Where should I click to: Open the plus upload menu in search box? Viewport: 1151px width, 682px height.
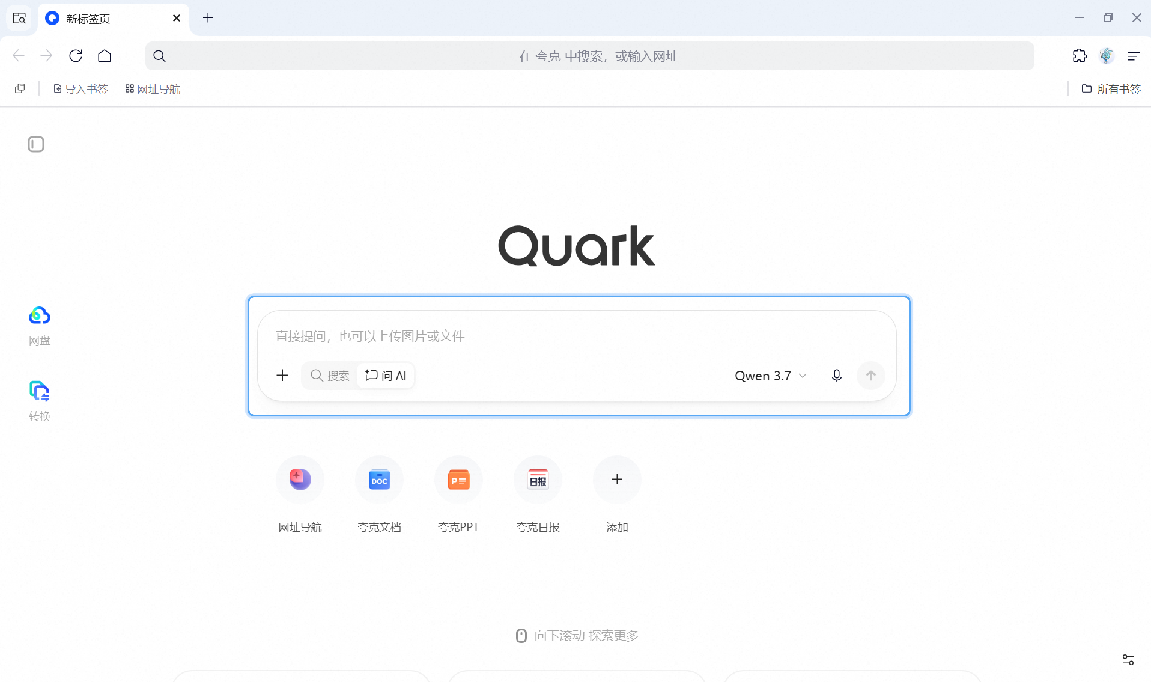coord(283,376)
